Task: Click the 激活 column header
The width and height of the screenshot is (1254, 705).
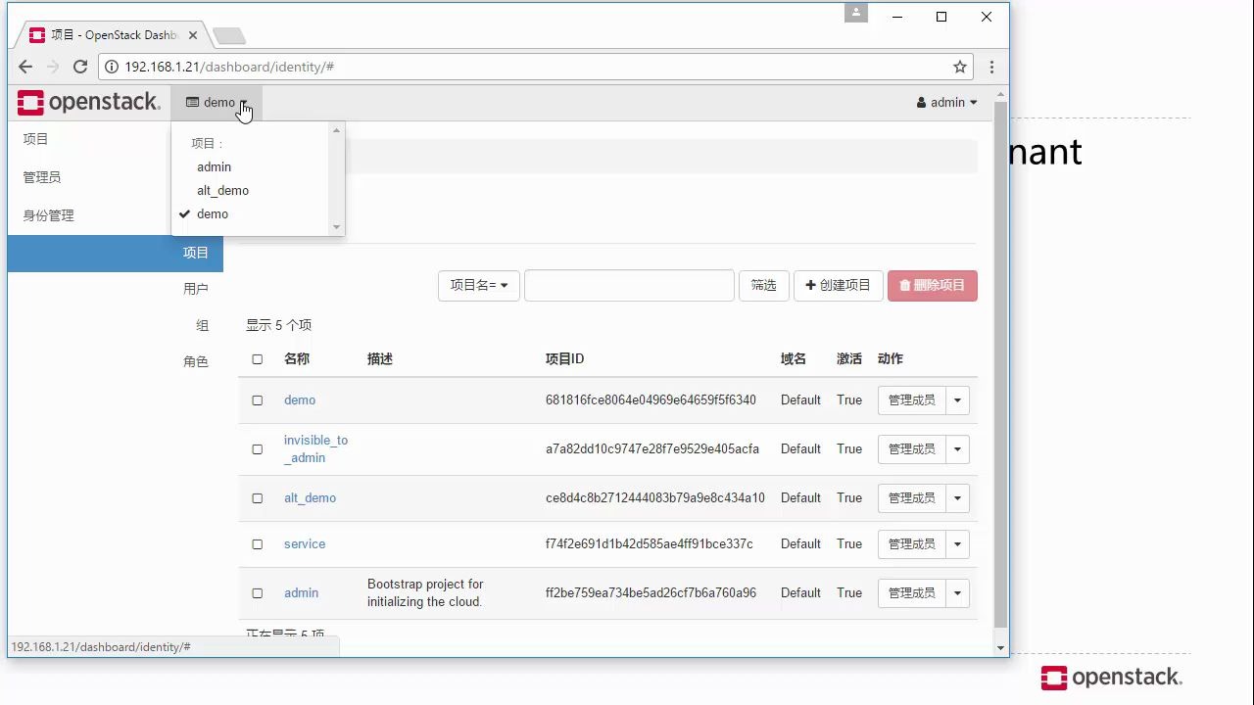Action: click(x=849, y=358)
